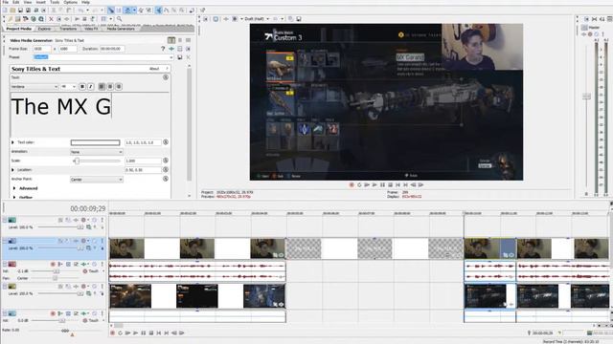This screenshot has height=344, width=613.
Task: Mute the top video track
Action: tap(94, 220)
